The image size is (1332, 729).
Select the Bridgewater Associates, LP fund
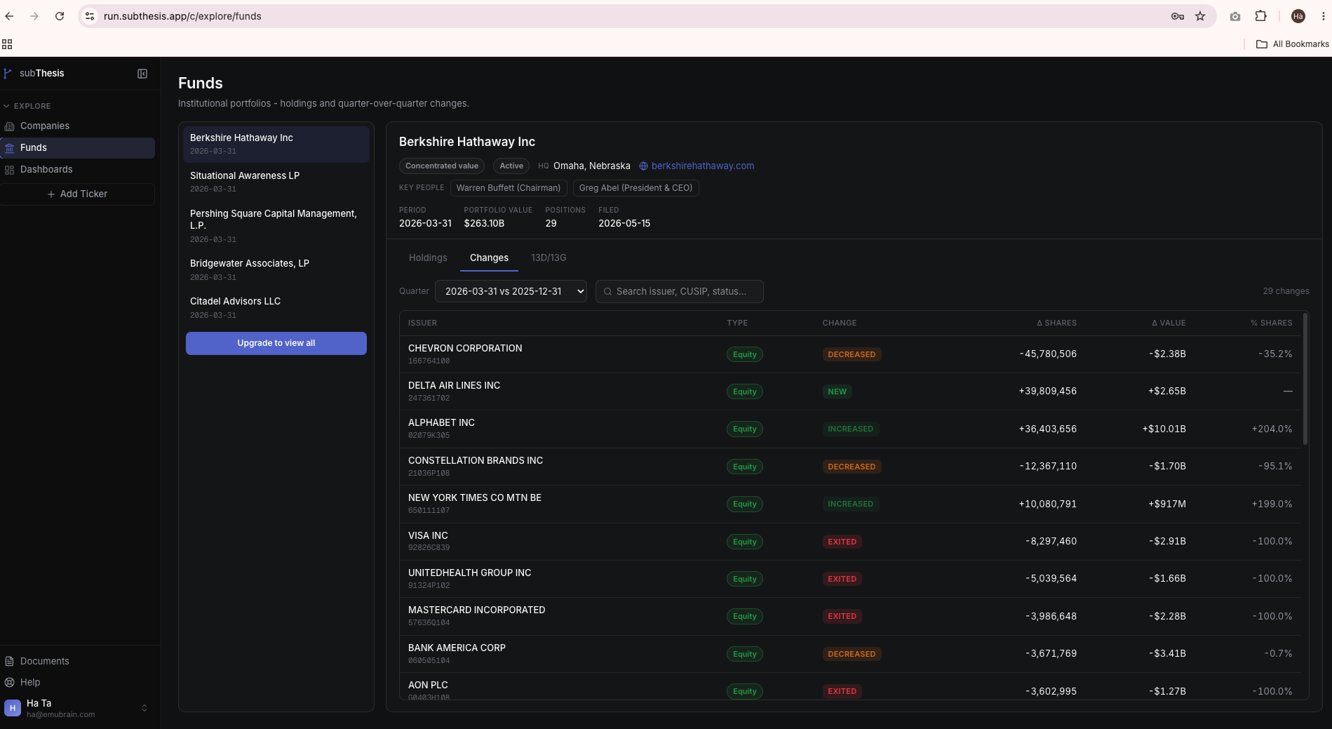pyautogui.click(x=276, y=270)
